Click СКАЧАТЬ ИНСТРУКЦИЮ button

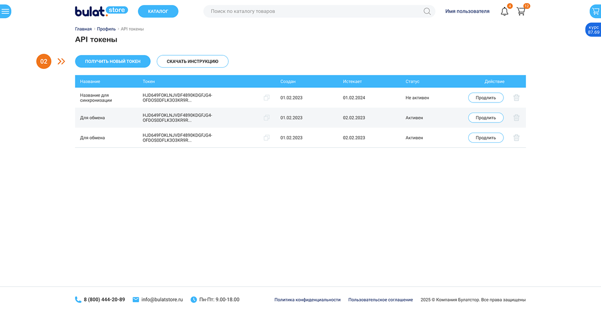192,61
